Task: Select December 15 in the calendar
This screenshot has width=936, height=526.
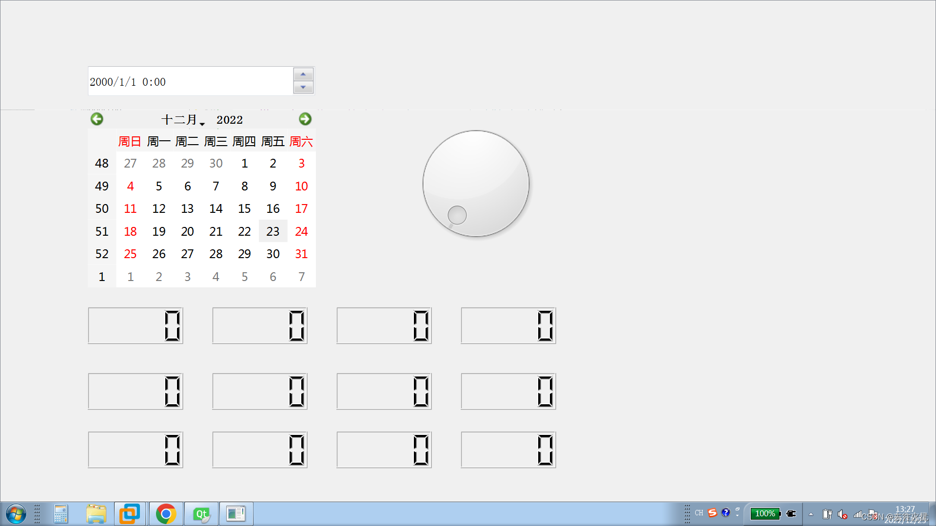Action: [244, 209]
